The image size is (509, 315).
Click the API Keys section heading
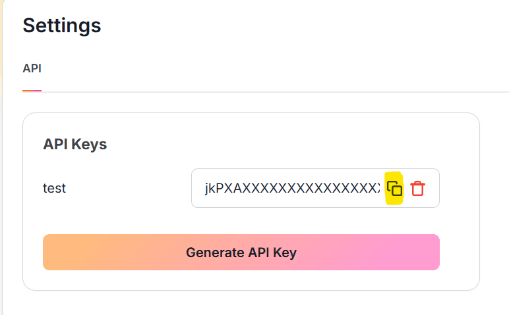[75, 144]
